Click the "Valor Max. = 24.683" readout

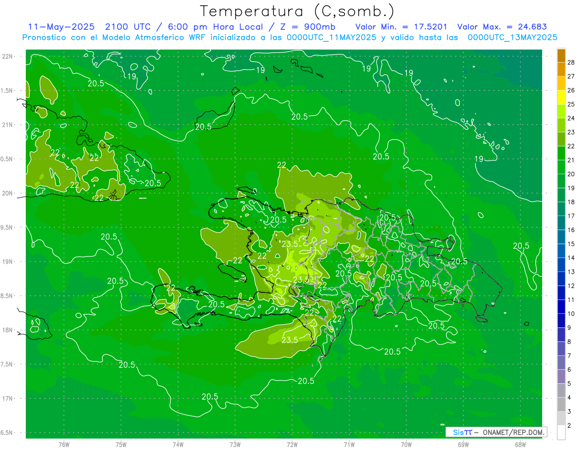502,27
